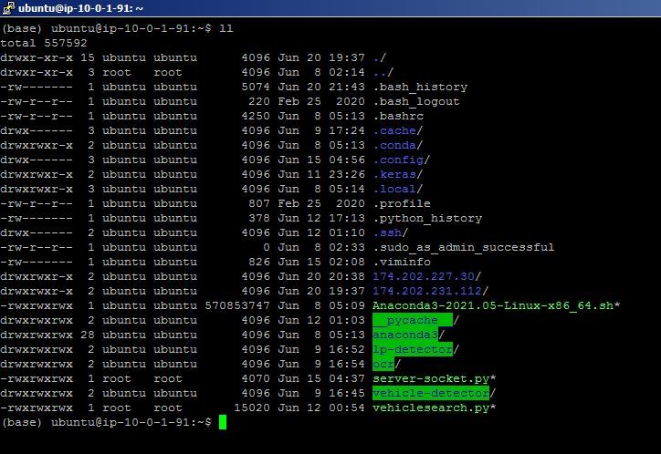661x454 pixels.
Task: Click the file size 15020
Action: point(252,408)
